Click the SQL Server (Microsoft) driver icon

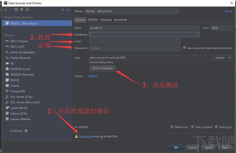click(x=7, y=102)
